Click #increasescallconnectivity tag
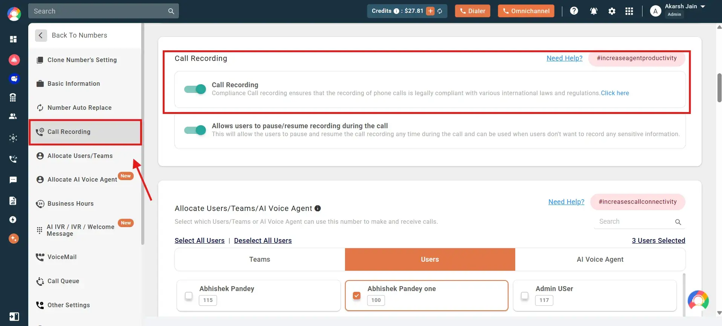 (638, 202)
